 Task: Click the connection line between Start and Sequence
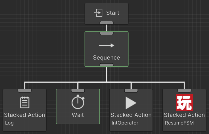pos(107,28)
